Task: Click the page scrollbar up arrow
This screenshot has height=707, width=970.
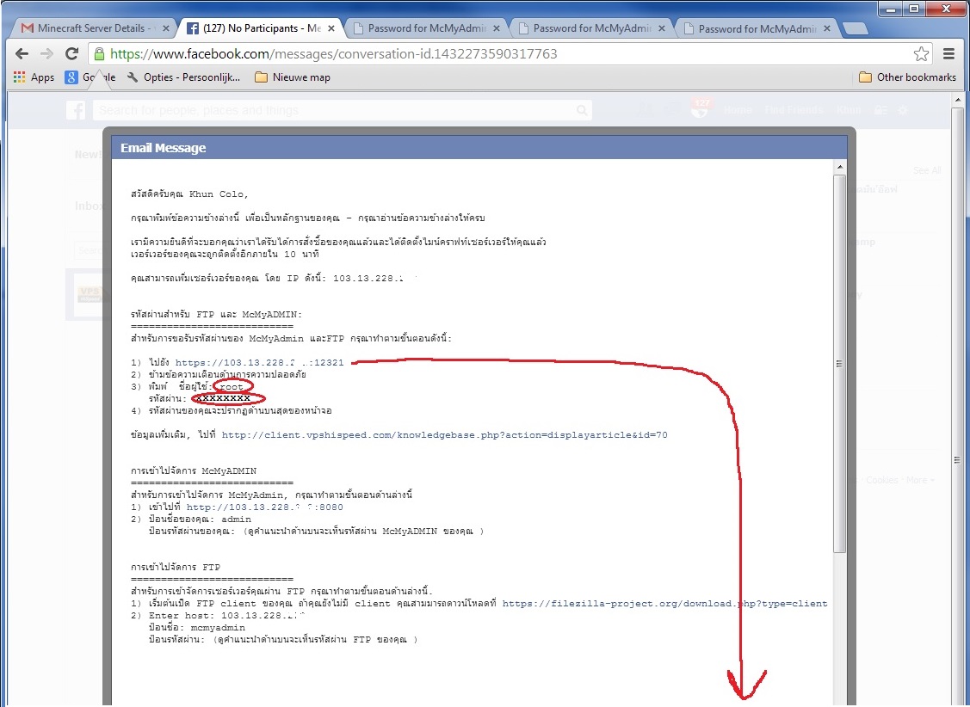Action: coord(958,99)
